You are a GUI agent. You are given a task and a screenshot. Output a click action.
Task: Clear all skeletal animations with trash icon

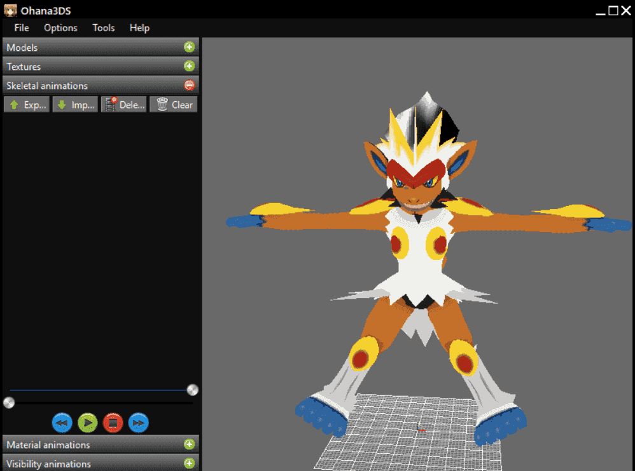[x=173, y=105]
